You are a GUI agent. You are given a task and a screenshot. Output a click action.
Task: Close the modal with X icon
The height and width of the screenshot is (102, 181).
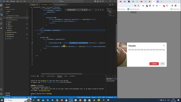point(164,46)
